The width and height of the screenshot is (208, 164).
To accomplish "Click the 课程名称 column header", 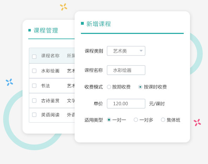I will pyautogui.click(x=50, y=56).
